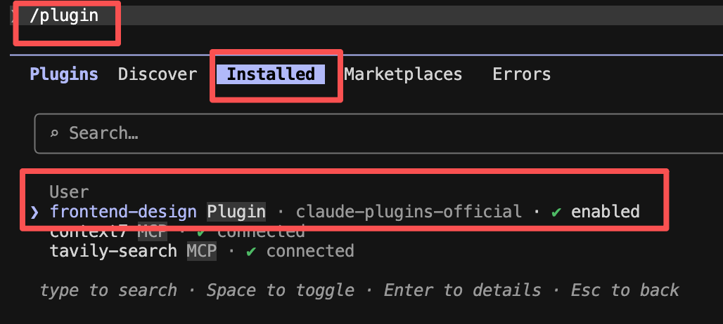Select the Errors tab
This screenshot has height=324, width=723.
[521, 74]
